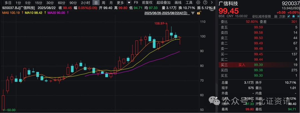Click 买二 price 99.44
The width and height of the screenshot is (300, 113).
coord(258,60)
